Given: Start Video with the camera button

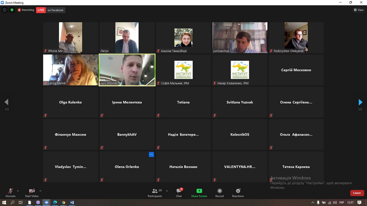Looking at the screenshot, I should coord(32,192).
